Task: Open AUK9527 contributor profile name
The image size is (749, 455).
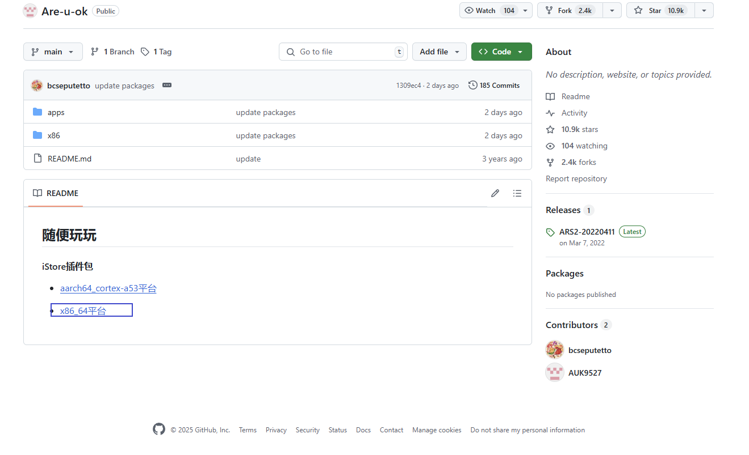Action: pos(585,373)
